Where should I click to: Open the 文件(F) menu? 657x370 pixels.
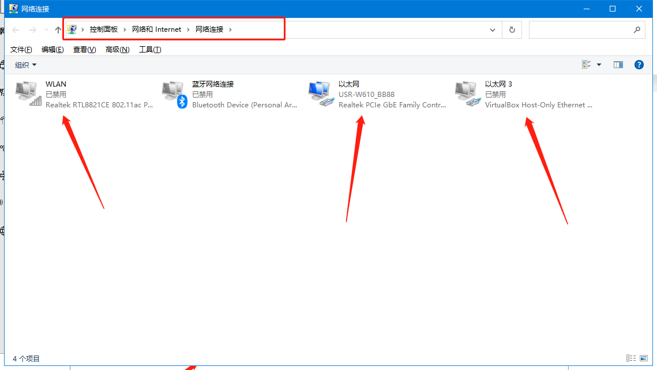[21, 50]
